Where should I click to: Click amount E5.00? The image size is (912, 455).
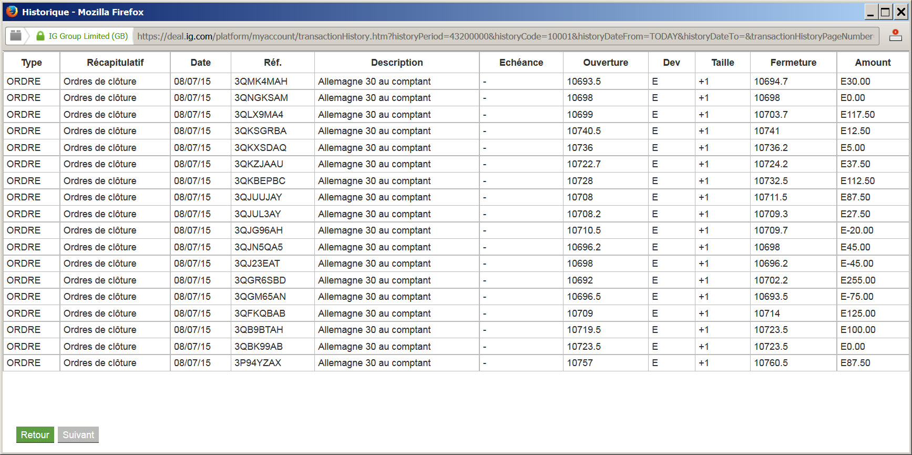click(853, 148)
